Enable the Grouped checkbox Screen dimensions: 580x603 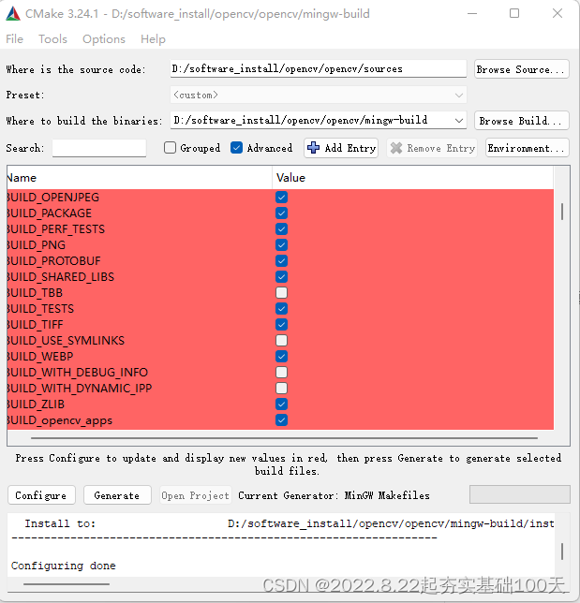(171, 148)
